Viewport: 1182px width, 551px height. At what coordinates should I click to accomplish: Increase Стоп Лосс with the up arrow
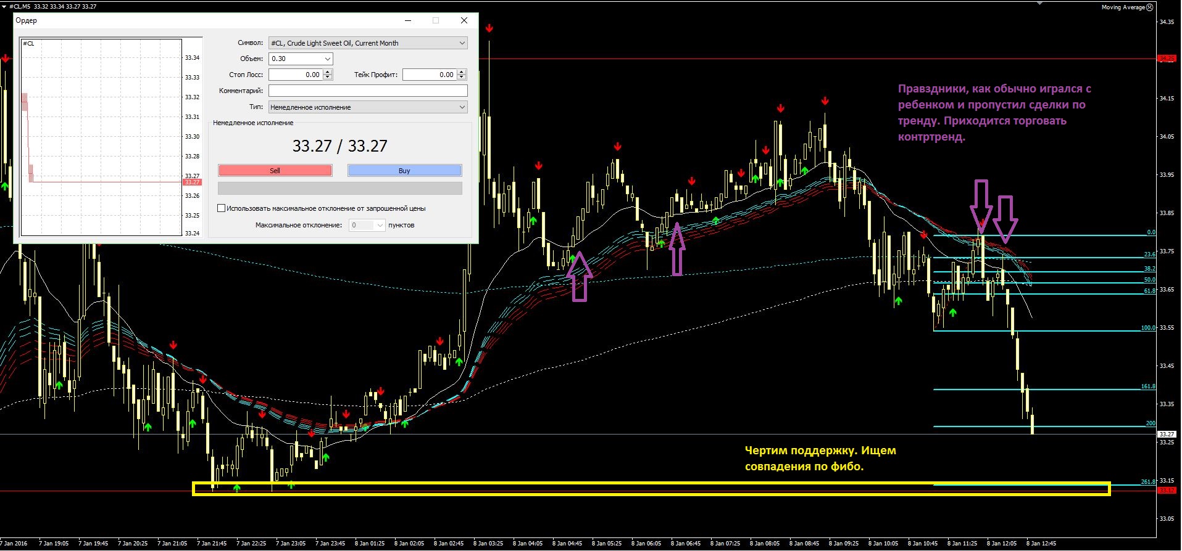[x=327, y=72]
